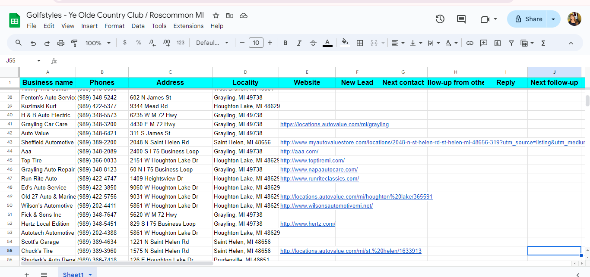Image resolution: width=590 pixels, height=277 pixels.
Task: Print the spreadsheet
Action: (x=61, y=43)
